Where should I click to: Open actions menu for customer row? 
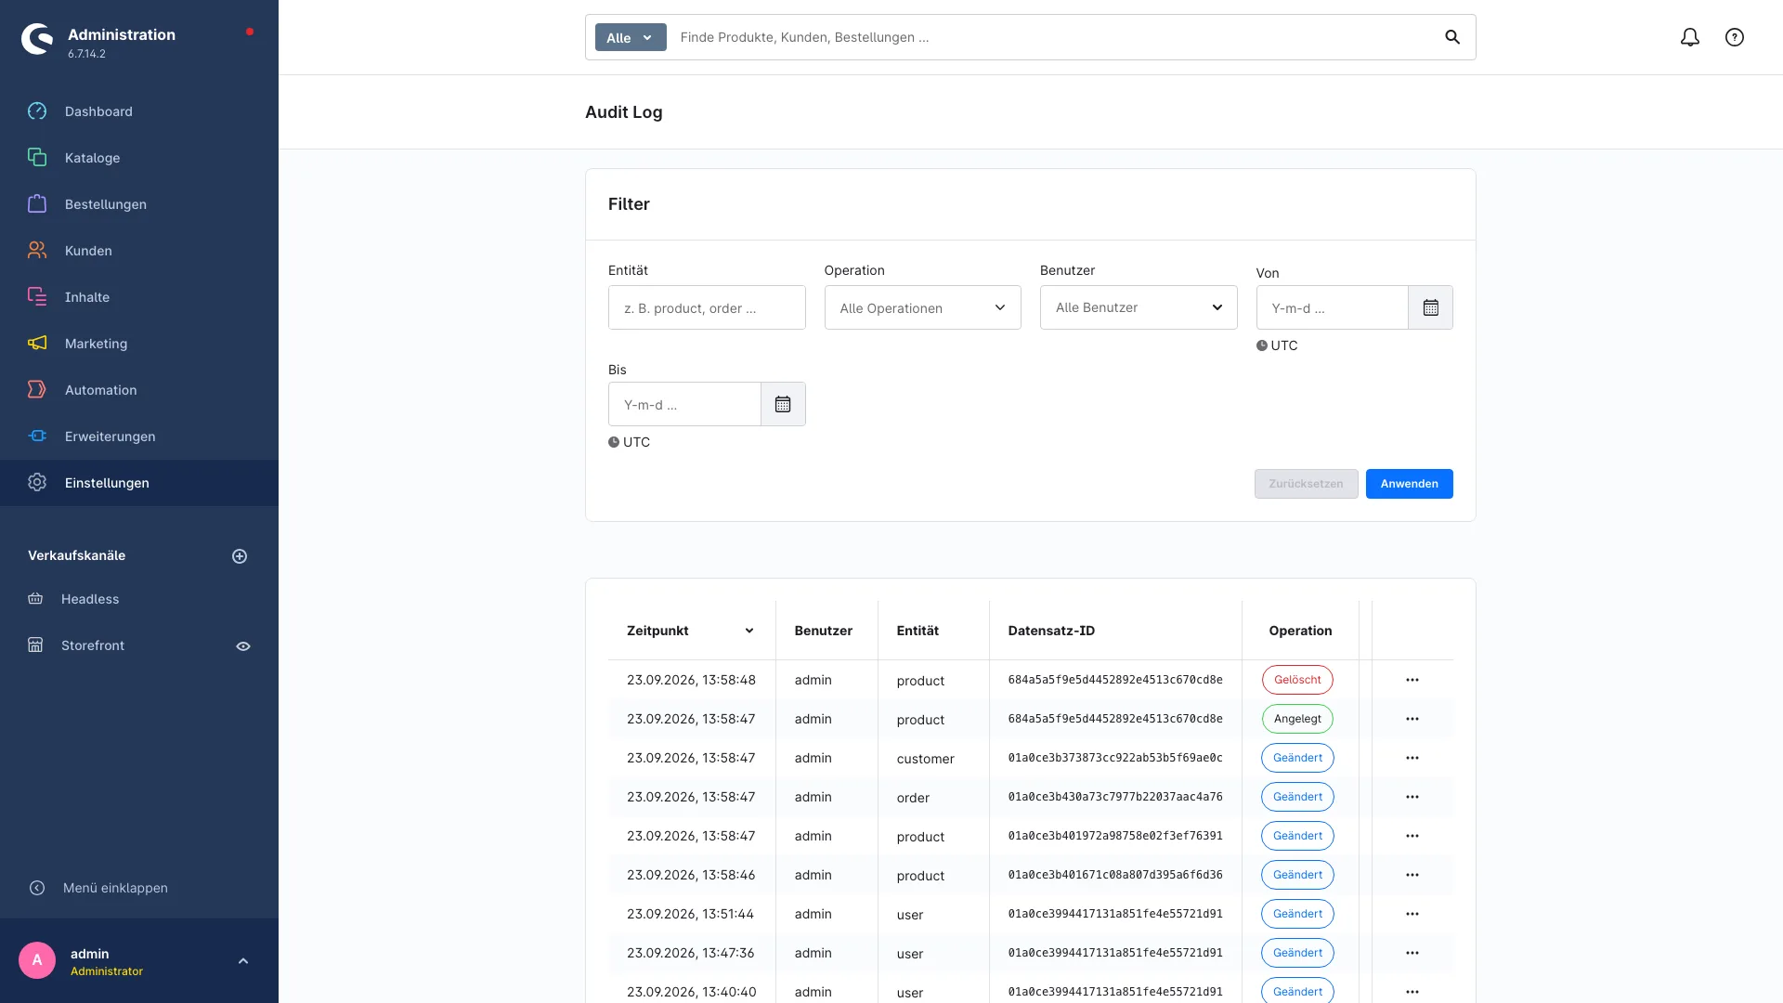1412,758
